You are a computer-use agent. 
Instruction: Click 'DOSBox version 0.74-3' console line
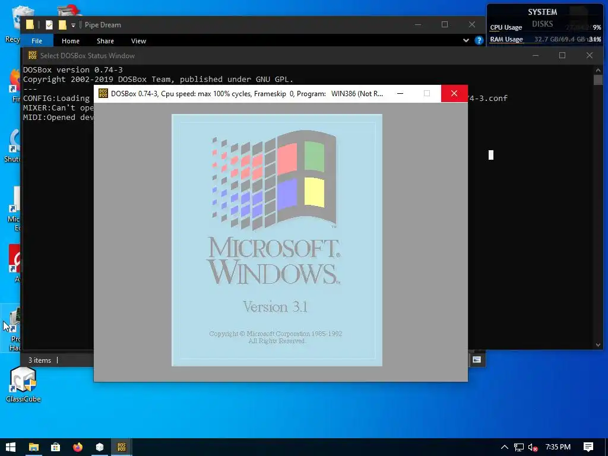[73, 70]
